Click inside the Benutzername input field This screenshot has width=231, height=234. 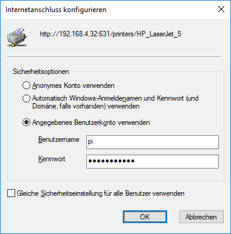point(153,142)
